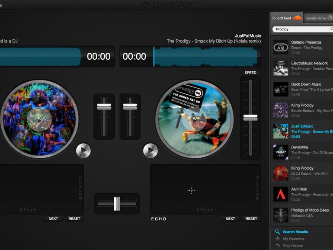The image size is (333, 250).
Task: Open Play History section
Action: click(293, 246)
